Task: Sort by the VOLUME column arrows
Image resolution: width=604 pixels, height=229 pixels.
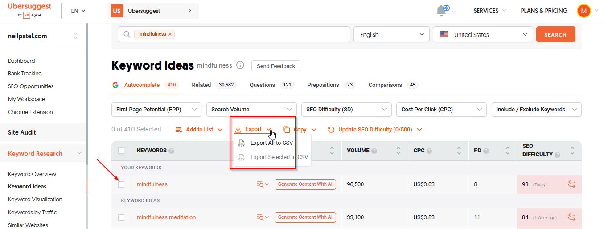Action: pyautogui.click(x=398, y=151)
